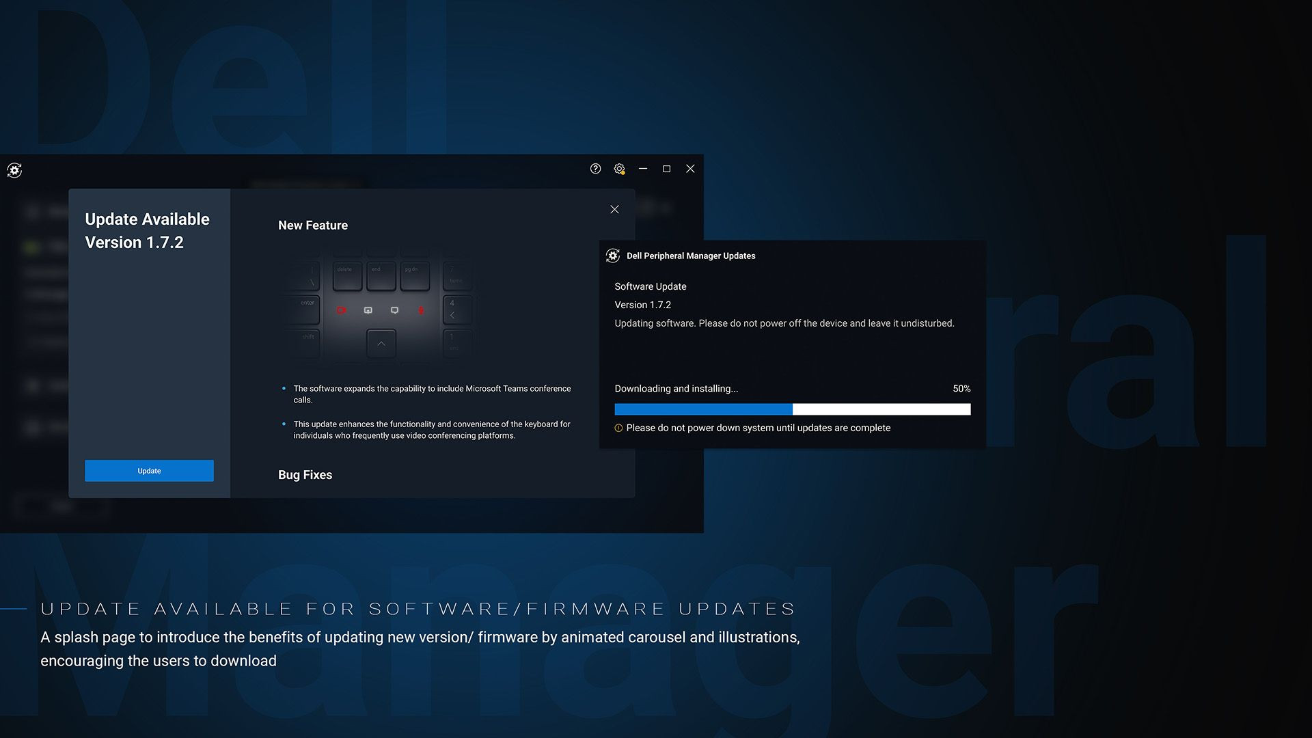Image resolution: width=1312 pixels, height=738 pixels.
Task: Click the chat key icon on keyboard
Action: (x=394, y=310)
